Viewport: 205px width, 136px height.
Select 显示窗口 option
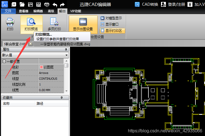coord(110,24)
